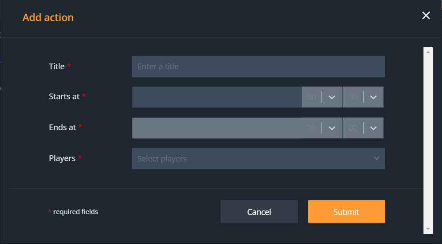Click the Starts at hours 00 value
The image size is (442, 244).
tap(311, 97)
